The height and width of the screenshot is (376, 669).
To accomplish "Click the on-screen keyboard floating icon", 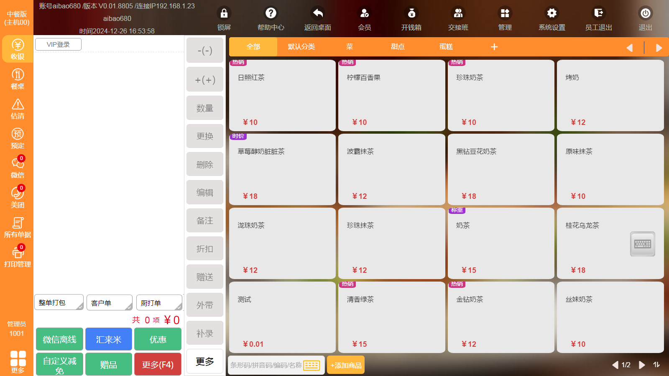I will point(642,244).
